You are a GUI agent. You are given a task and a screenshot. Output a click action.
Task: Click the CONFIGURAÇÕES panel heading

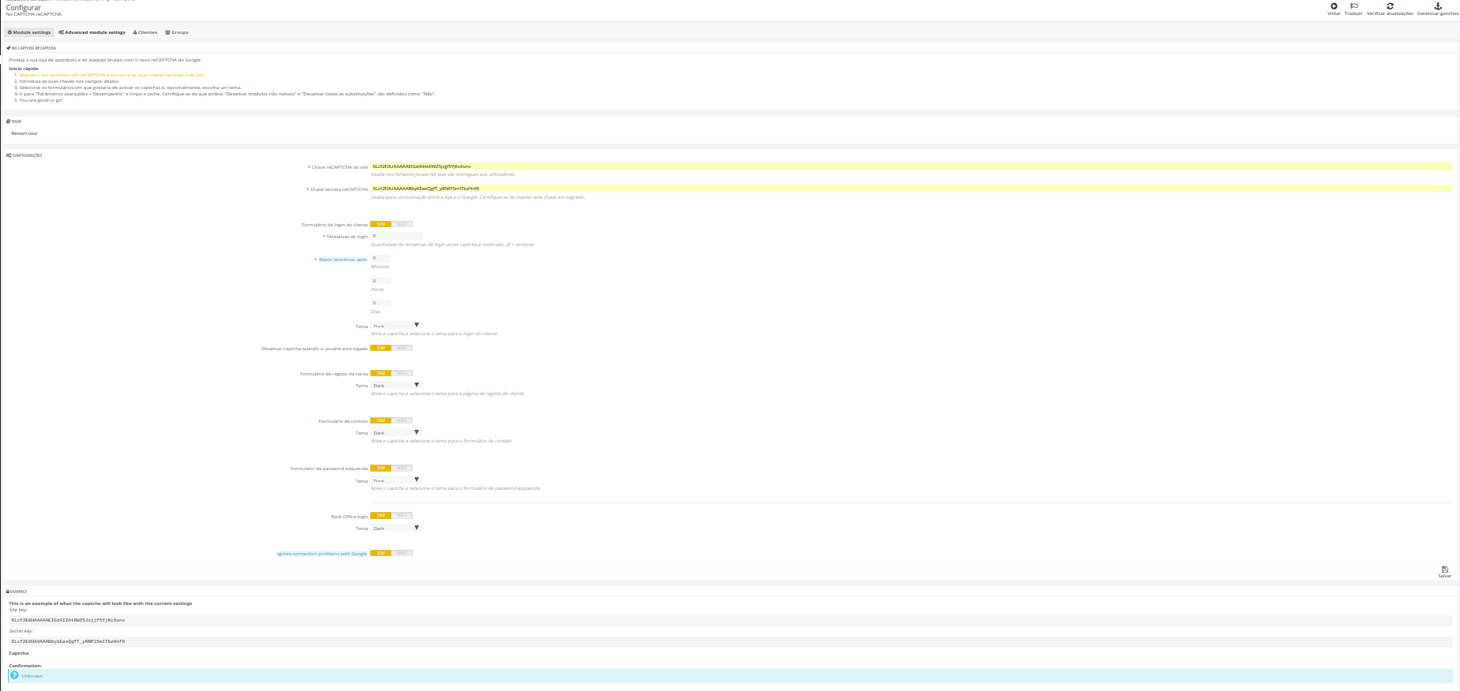24,155
